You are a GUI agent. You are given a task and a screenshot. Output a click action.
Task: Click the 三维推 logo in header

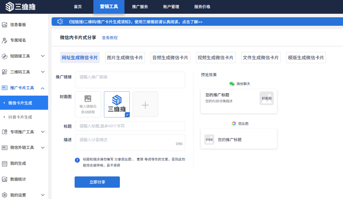21,7
